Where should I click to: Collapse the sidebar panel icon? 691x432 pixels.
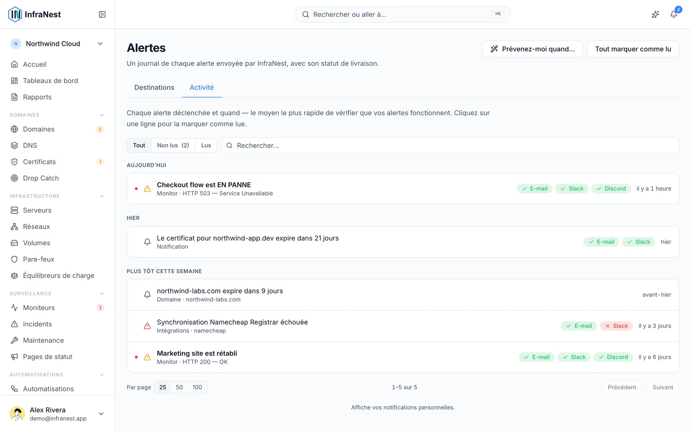102,14
